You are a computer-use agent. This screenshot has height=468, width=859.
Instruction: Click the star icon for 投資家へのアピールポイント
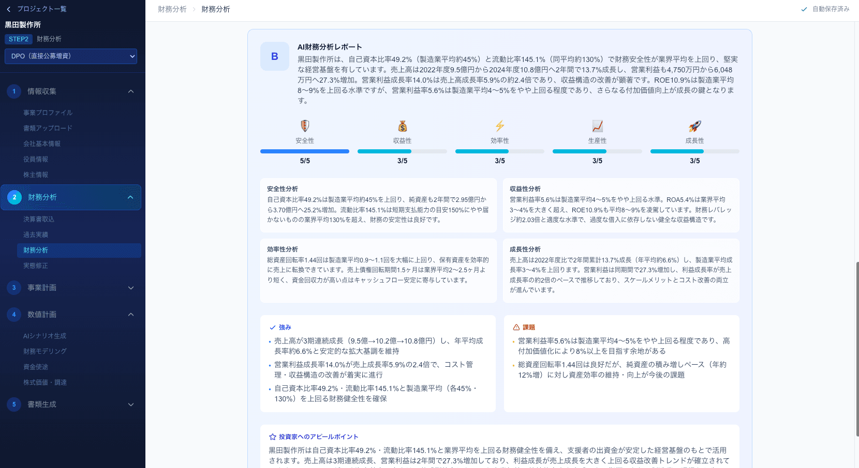coord(272,436)
